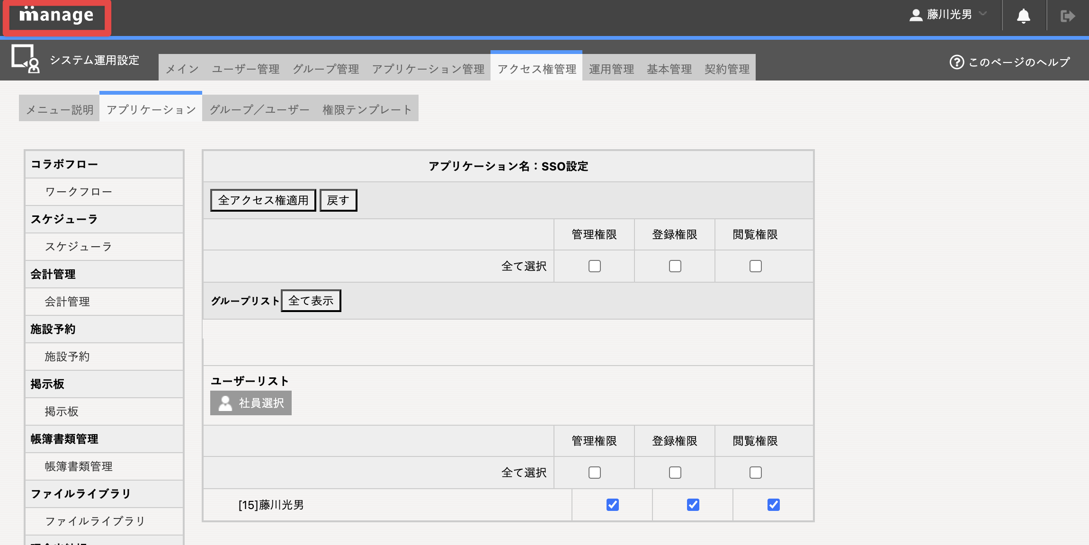This screenshot has height=545, width=1089.
Task: Select 会計管理 sub-item in sidebar
Action: (x=104, y=302)
